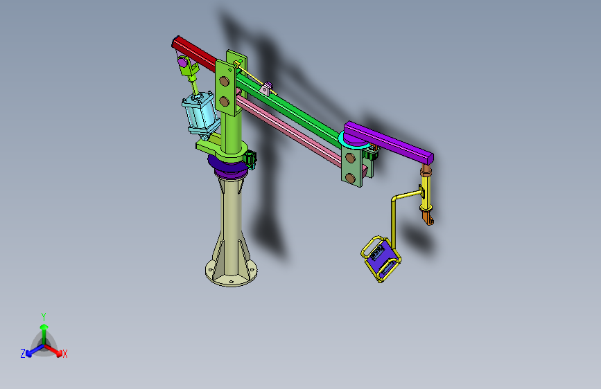Click the blue Z axis of the triad
The width and height of the screenshot is (601, 389).
coord(35,351)
